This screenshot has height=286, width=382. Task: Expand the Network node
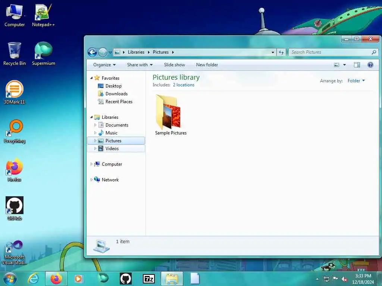[x=91, y=180]
